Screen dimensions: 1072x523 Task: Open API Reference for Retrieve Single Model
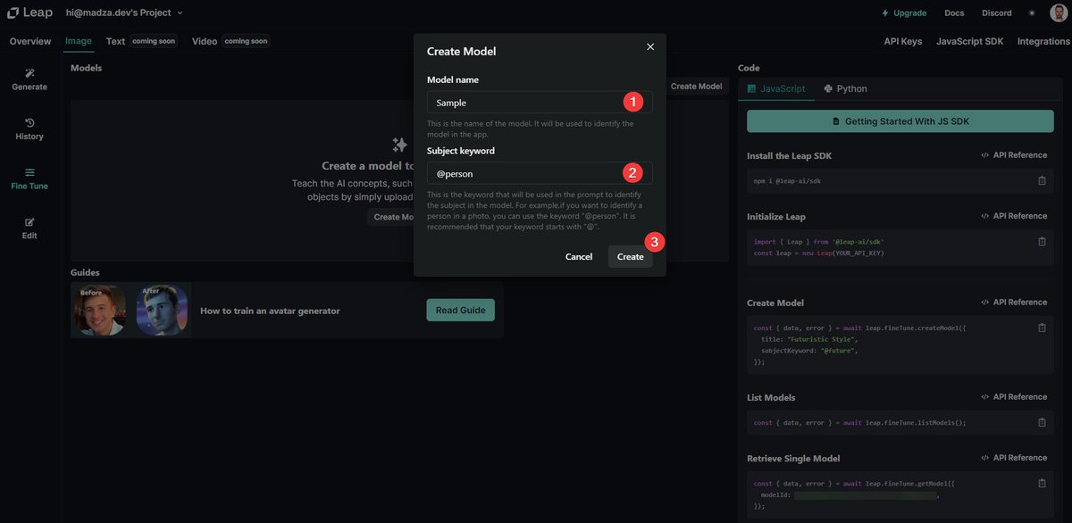(1014, 458)
